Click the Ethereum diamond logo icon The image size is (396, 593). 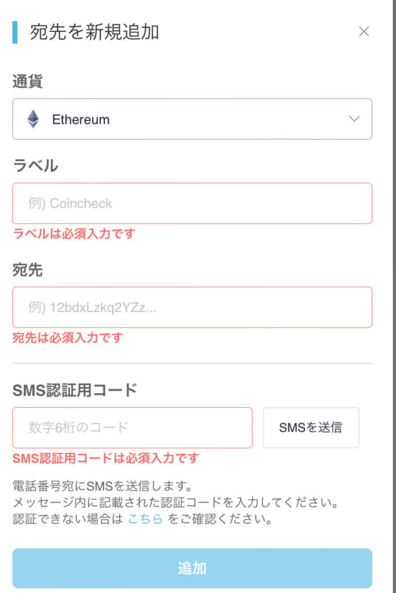pyautogui.click(x=33, y=119)
